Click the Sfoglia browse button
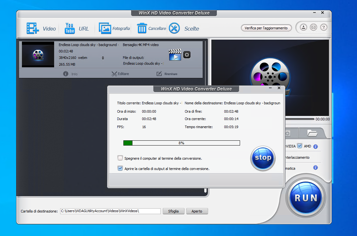Screen dimensions: 357x236 (173, 211)
